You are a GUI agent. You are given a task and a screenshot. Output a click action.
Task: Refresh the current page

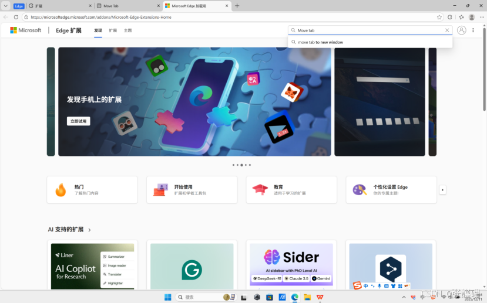pyautogui.click(x=16, y=17)
